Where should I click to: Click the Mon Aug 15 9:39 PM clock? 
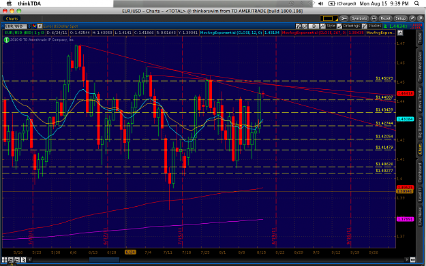384,3
